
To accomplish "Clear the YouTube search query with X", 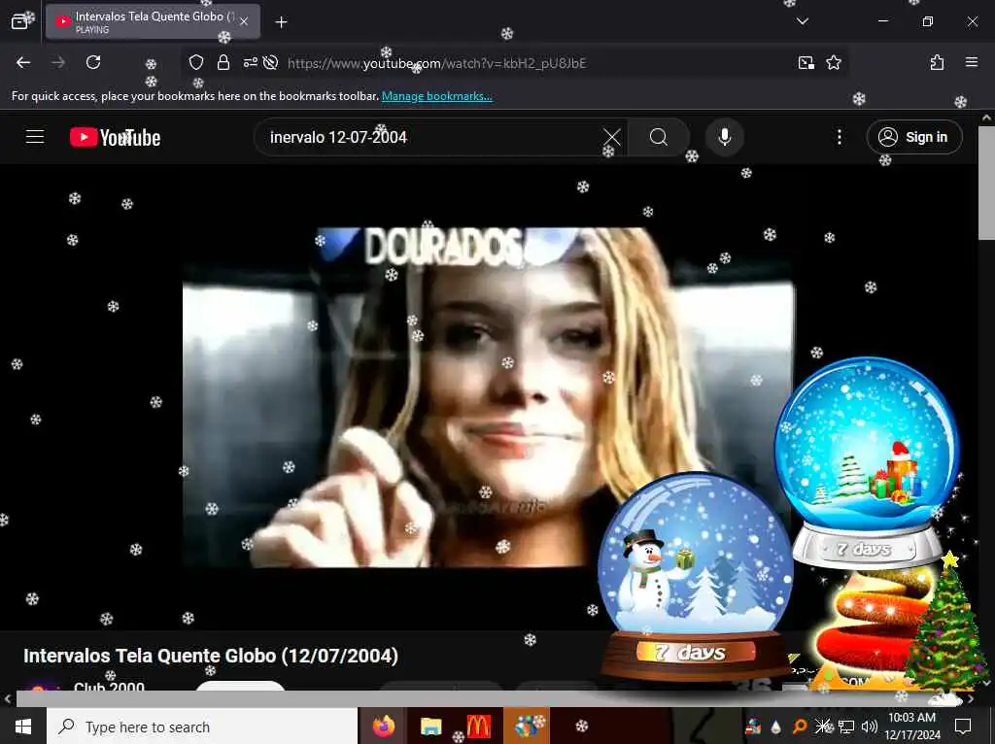I will click(x=612, y=137).
